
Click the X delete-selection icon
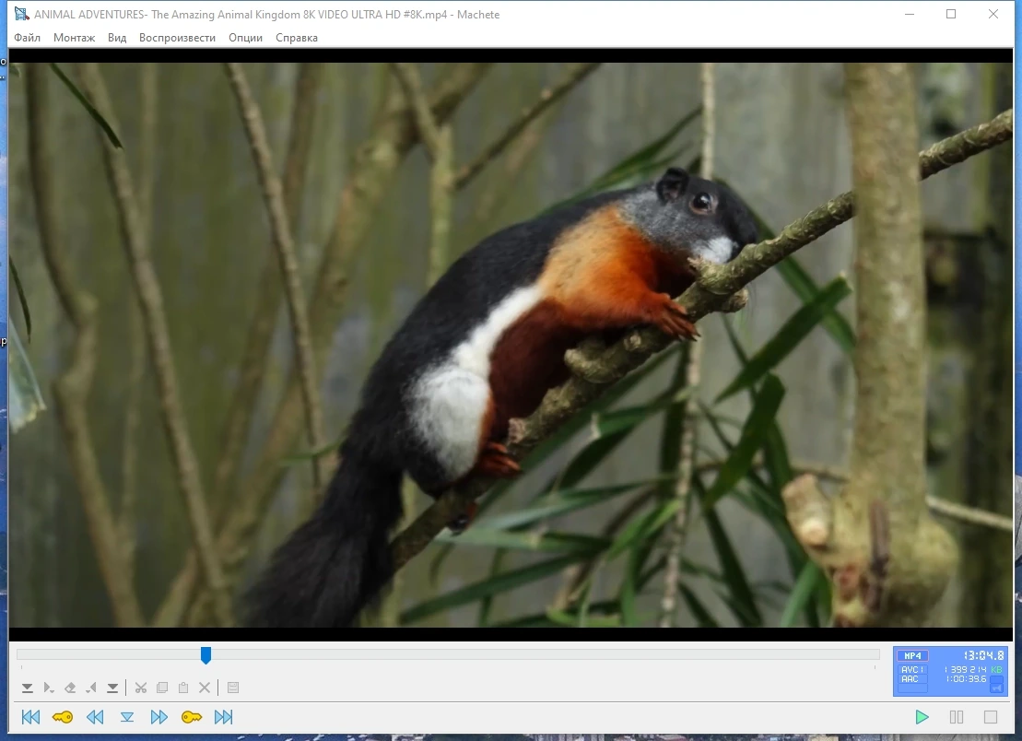(x=204, y=688)
